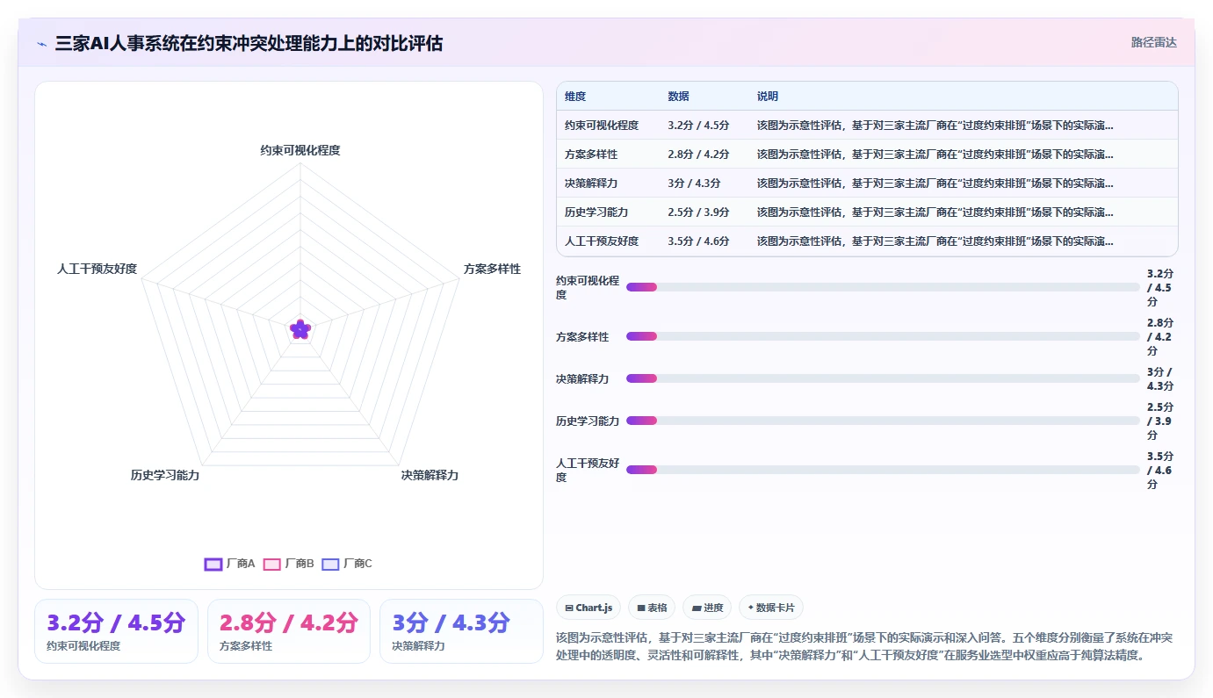The image size is (1213, 698).
Task: Open the 3.2分 / 4.5分 data card
Action: point(116,631)
